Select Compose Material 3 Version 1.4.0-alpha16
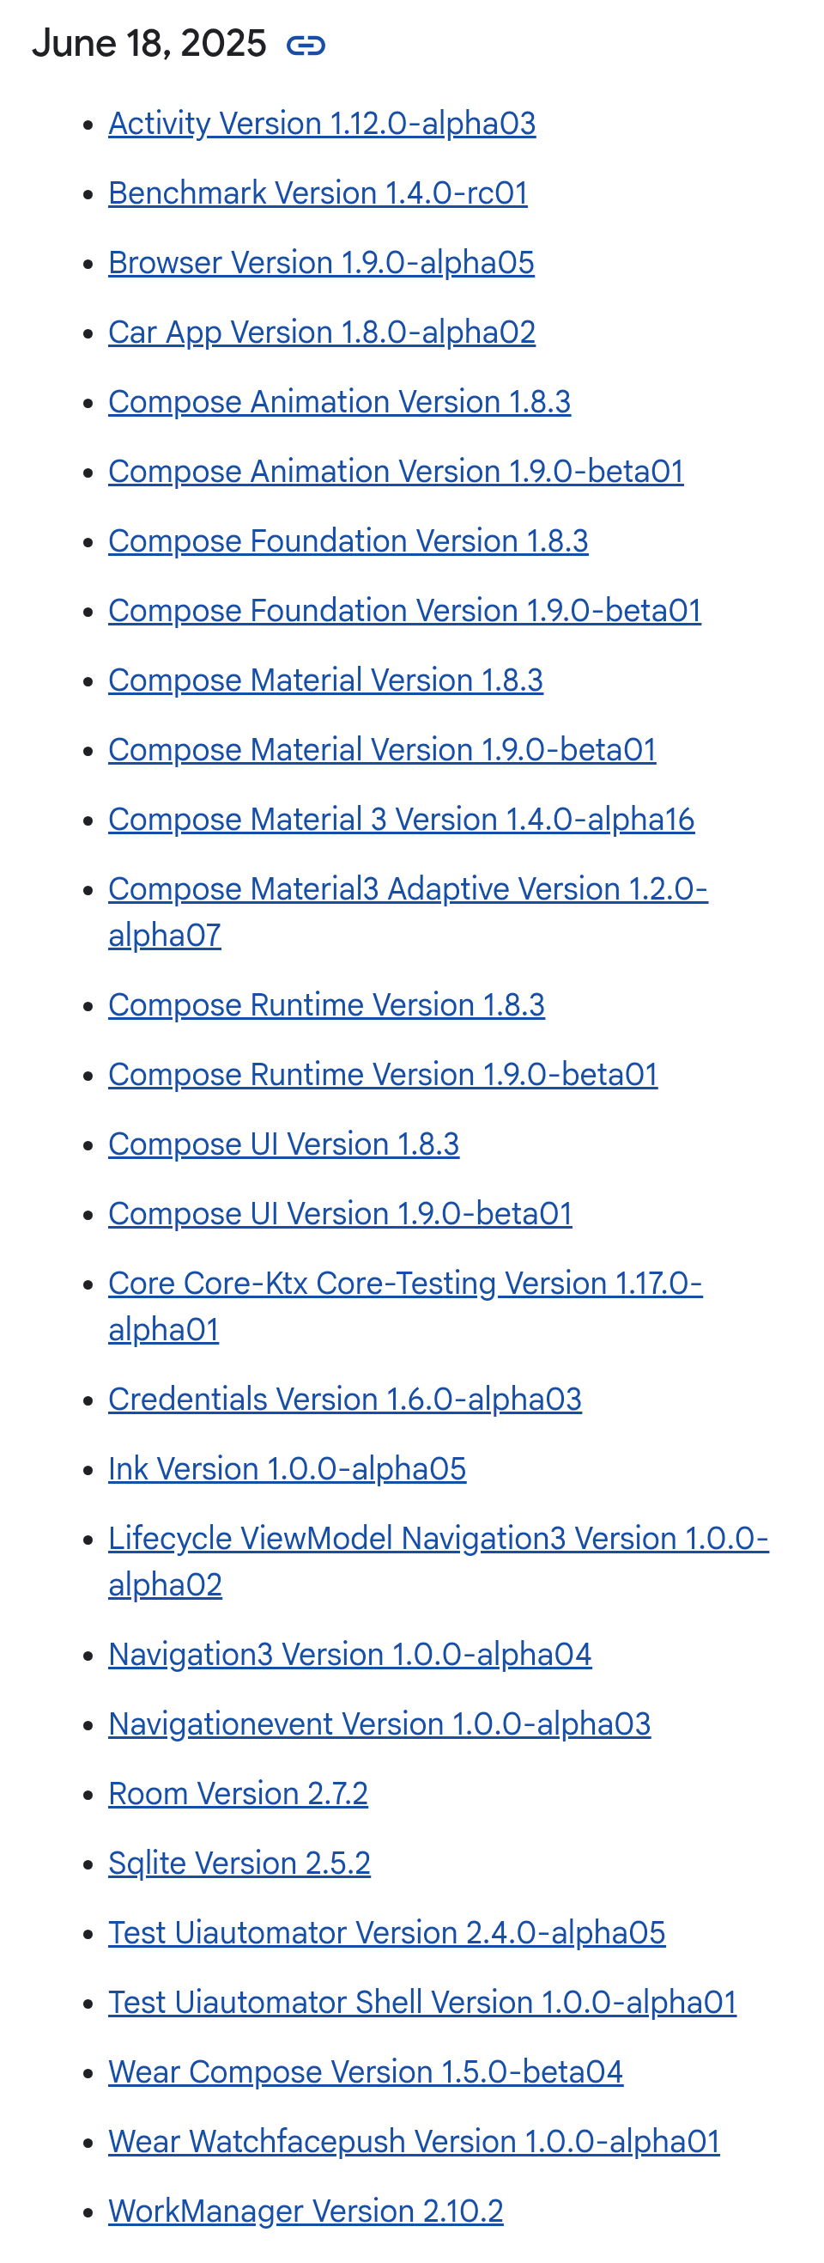The image size is (824, 2263). click(401, 820)
